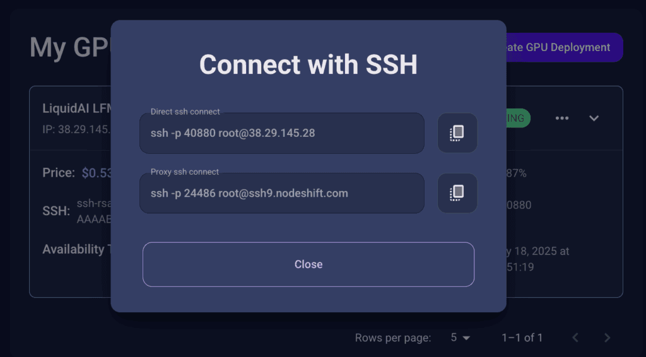This screenshot has width=646, height=357.
Task: Click the 1–1 of 1 pagination label
Action: pos(522,337)
